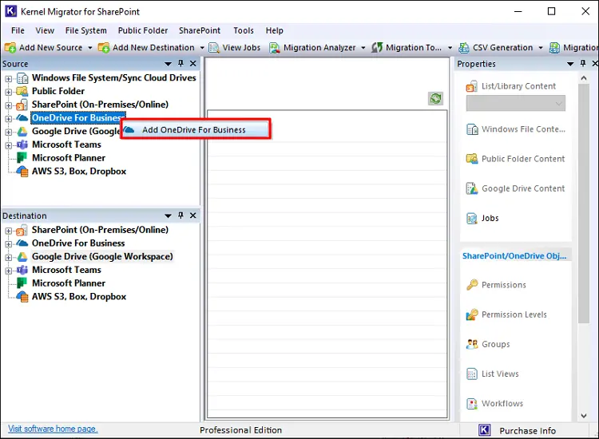
Task: Click the Permission Levels icon
Action: point(472,314)
